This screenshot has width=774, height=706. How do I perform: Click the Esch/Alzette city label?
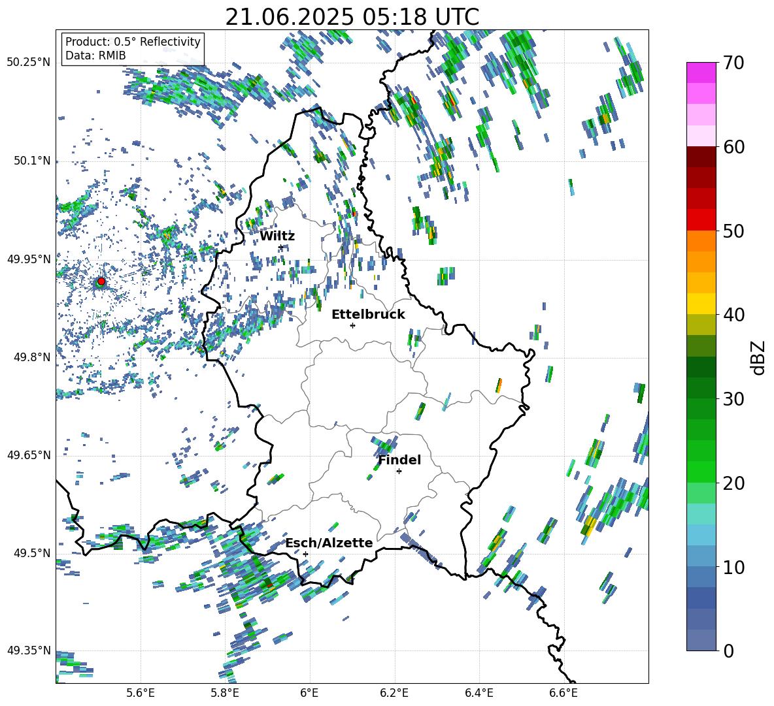pyautogui.click(x=329, y=543)
